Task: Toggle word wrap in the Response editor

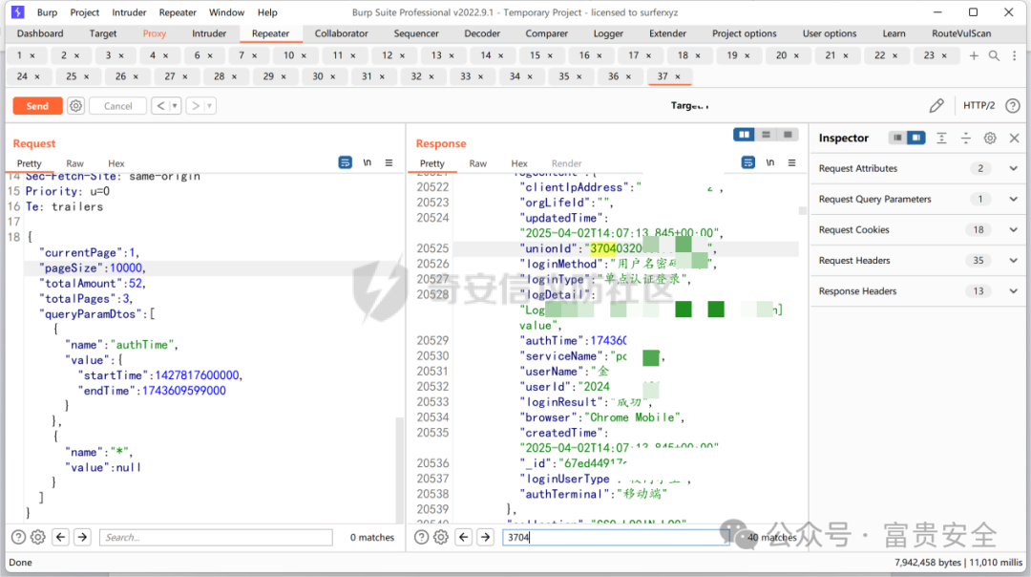Action: (x=748, y=162)
